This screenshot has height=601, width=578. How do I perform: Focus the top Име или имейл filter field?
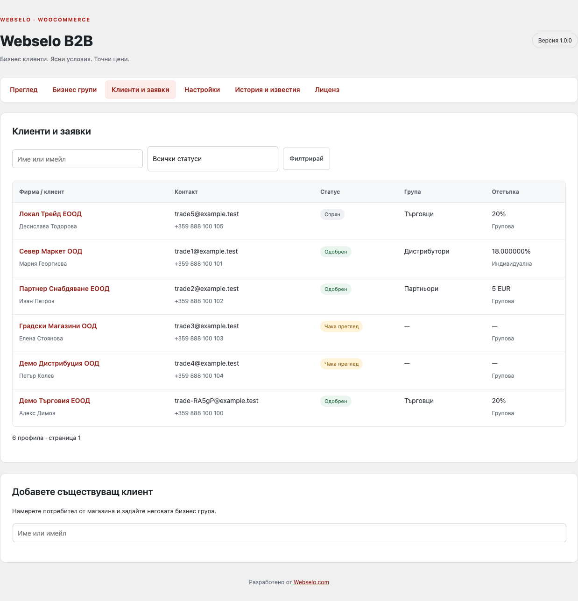78,159
